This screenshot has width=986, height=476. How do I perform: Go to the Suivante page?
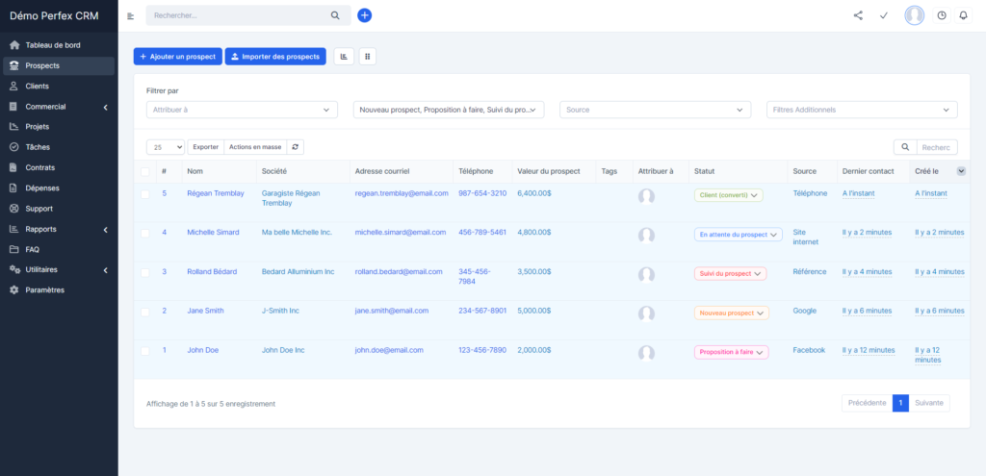click(929, 403)
